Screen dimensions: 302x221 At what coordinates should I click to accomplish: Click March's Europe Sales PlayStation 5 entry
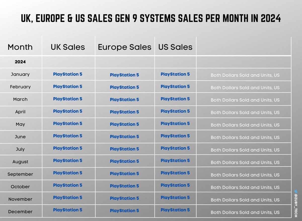124,100
